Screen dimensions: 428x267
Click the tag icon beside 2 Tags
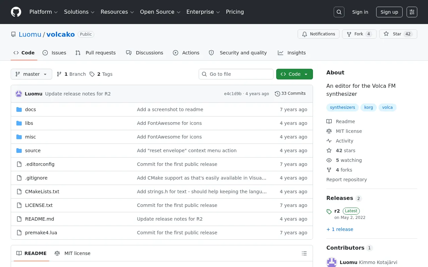(92, 74)
